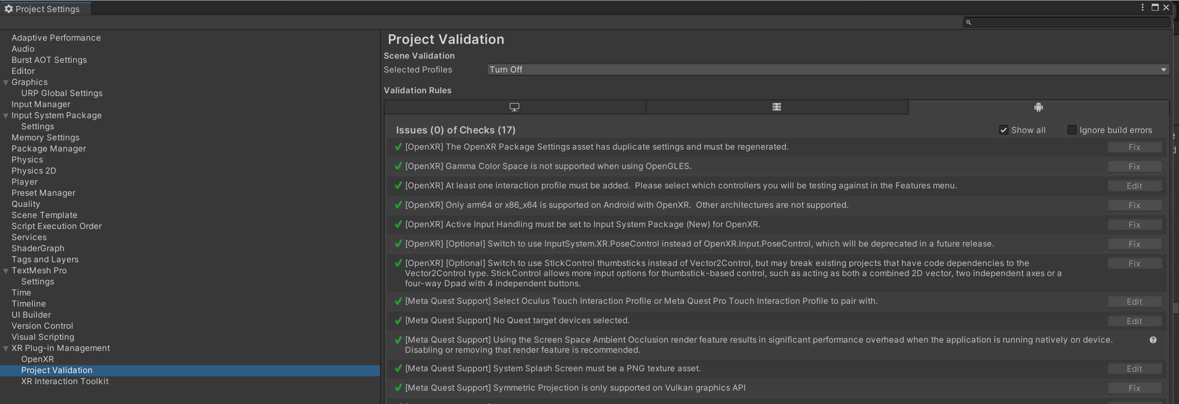Collapse the Graphics tree section
This screenshot has width=1179, height=404.
pyautogui.click(x=6, y=83)
